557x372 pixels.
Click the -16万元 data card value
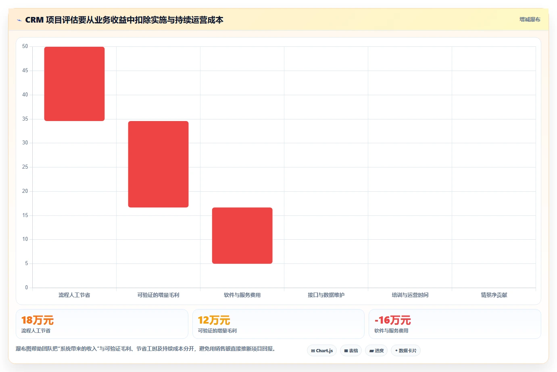click(392, 320)
